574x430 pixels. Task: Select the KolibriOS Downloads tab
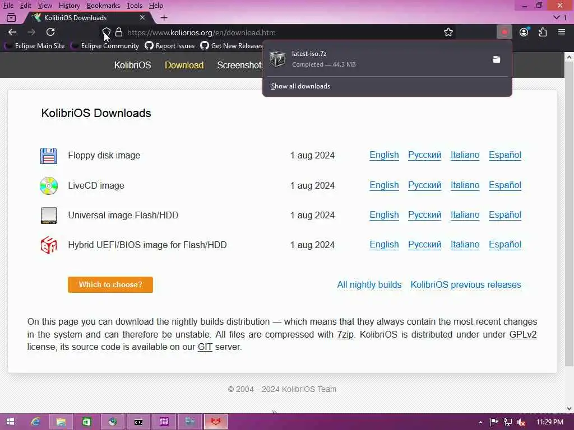[x=88, y=17]
